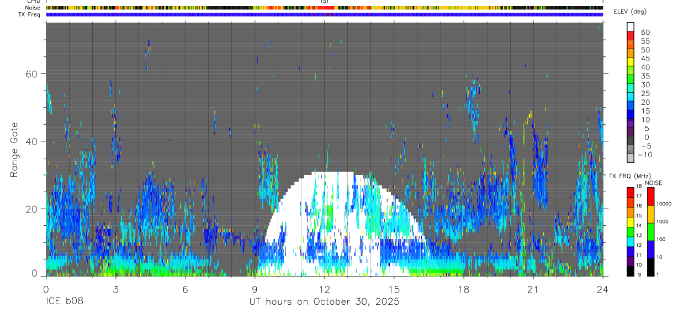Click light gray bottom segment of ELEV bar
Image resolution: width=678 pixels, height=313 pixels.
coord(631,158)
